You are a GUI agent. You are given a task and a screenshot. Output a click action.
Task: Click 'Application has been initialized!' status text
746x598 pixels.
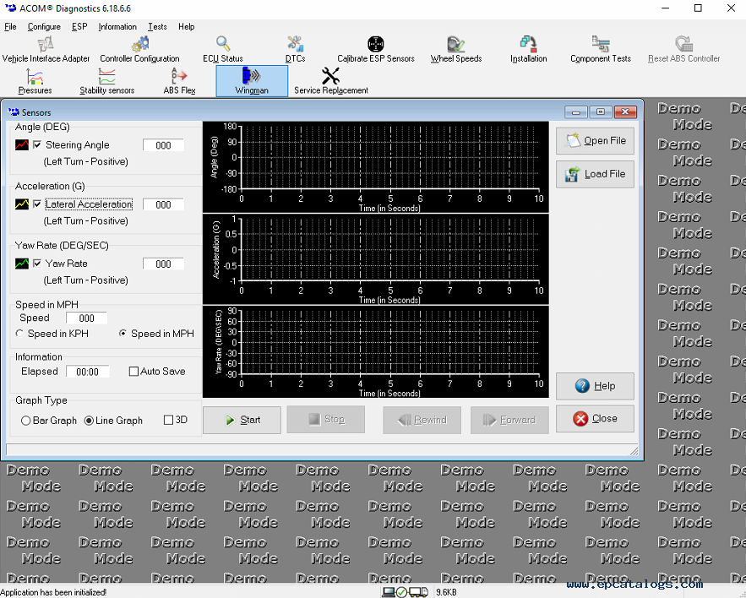point(53,592)
